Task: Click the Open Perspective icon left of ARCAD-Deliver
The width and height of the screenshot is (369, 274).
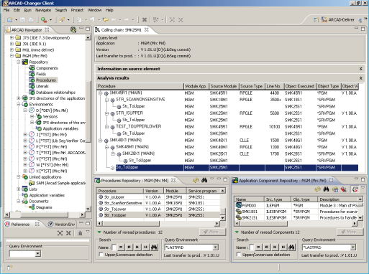Action: pos(316,20)
